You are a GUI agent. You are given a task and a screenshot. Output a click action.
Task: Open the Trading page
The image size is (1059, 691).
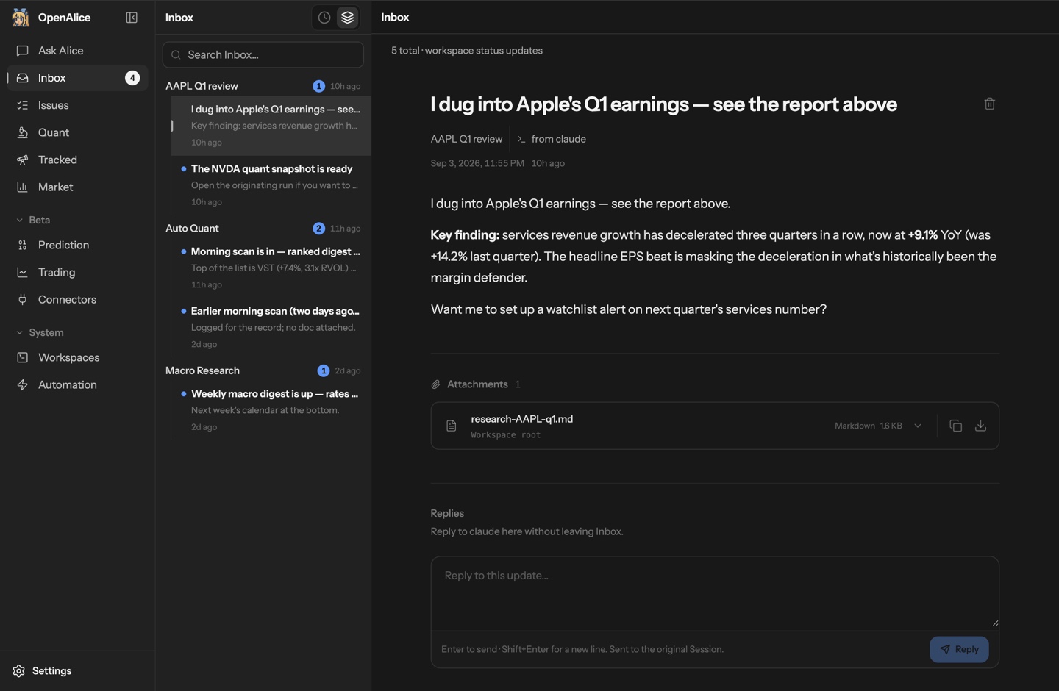tap(77, 272)
